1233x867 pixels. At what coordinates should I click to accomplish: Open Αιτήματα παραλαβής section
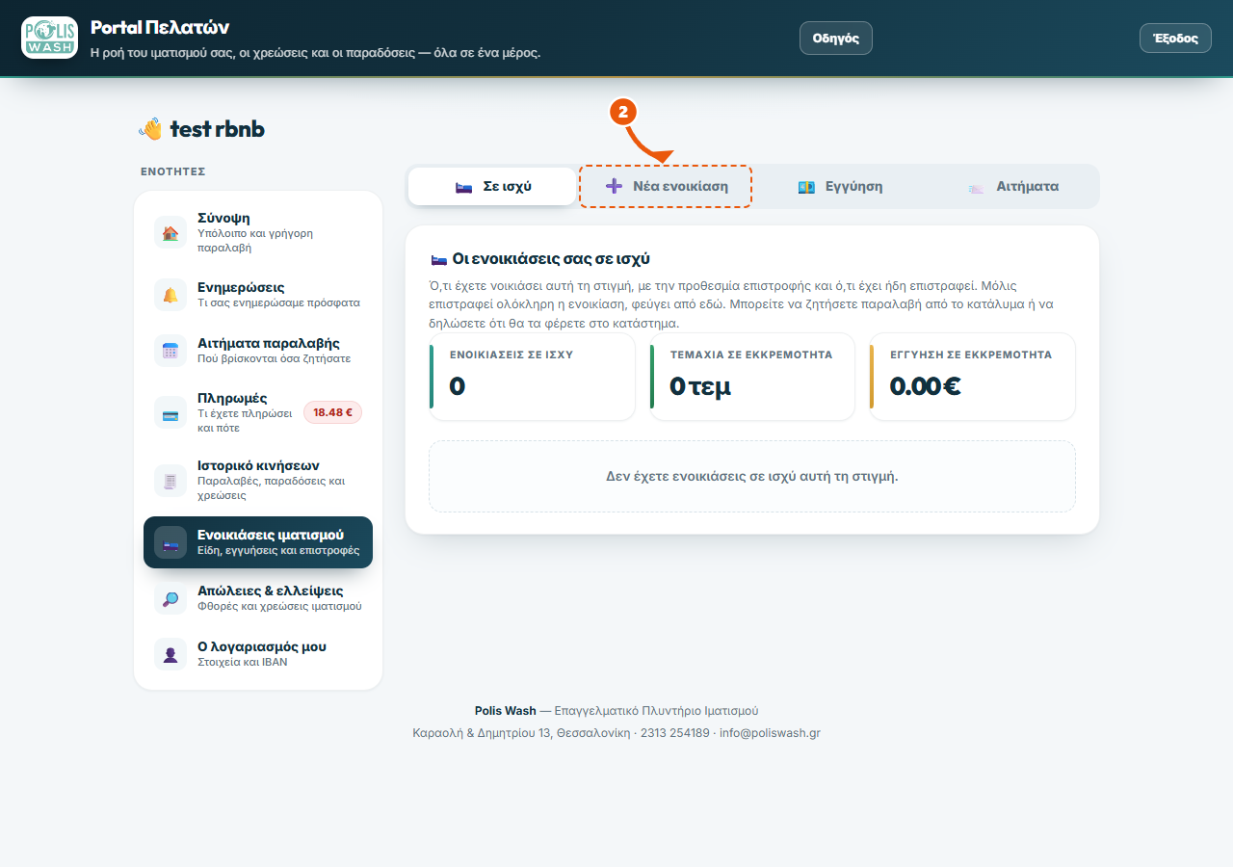click(258, 351)
